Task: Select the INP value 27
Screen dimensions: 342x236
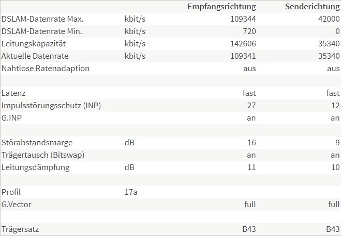Action: [x=251, y=106]
